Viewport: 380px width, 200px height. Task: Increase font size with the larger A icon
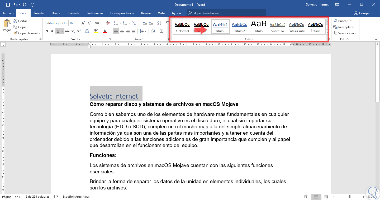coord(83,23)
